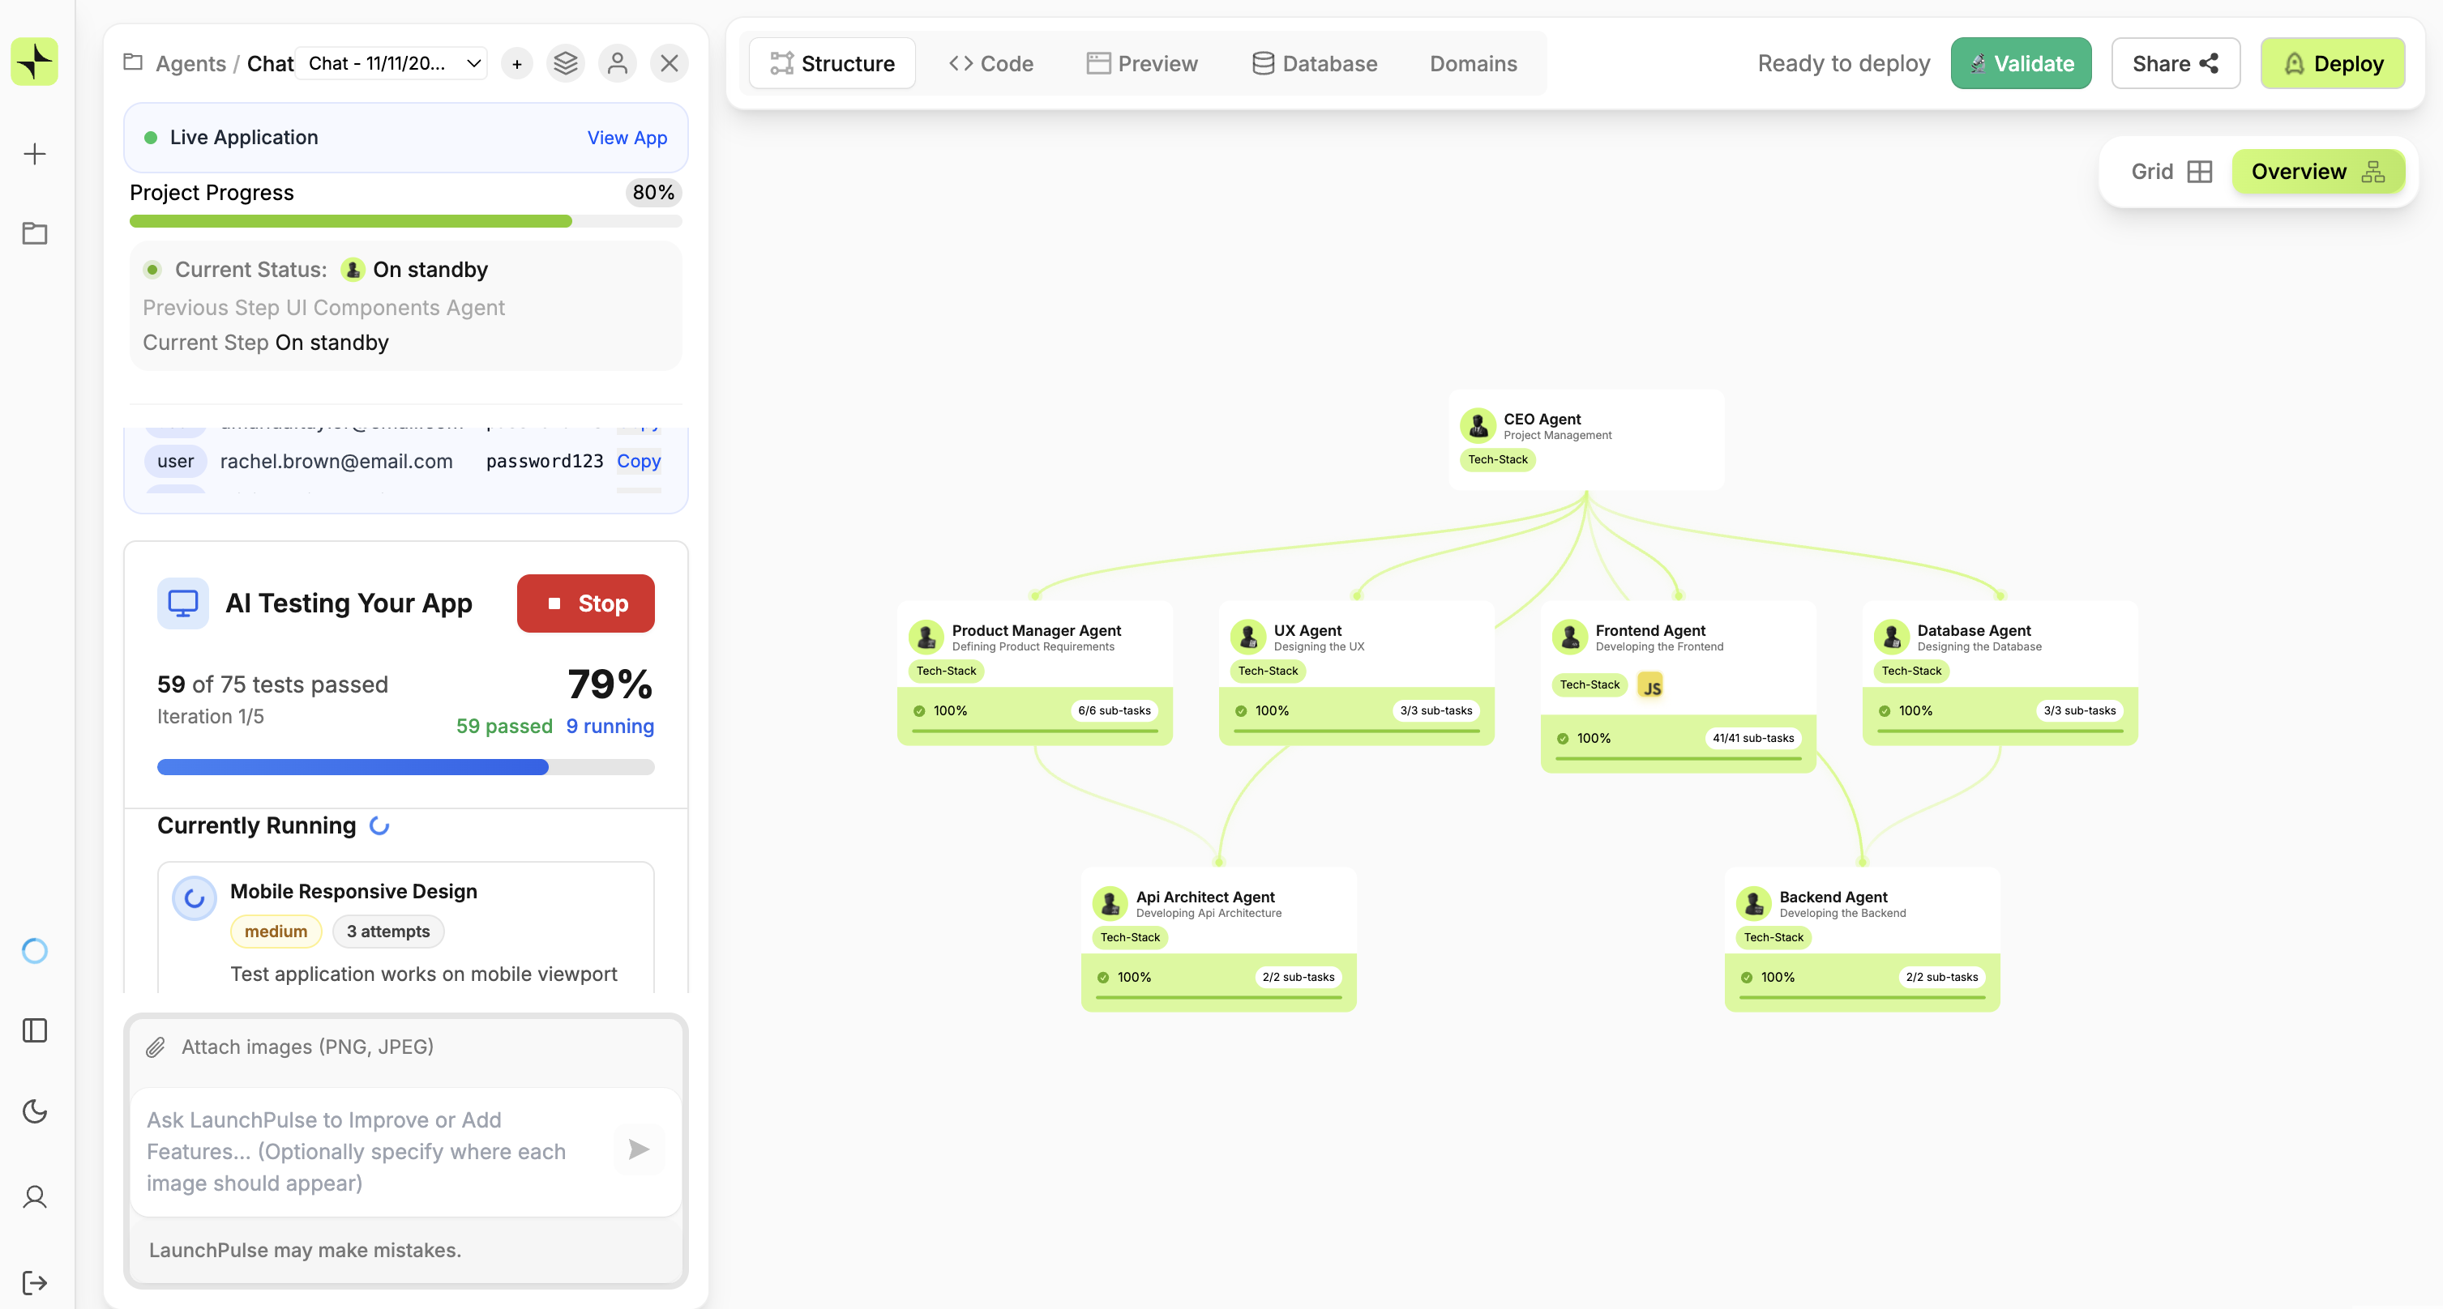Open the Domains tab
Screen dimensions: 2443x1309
(x=1473, y=62)
